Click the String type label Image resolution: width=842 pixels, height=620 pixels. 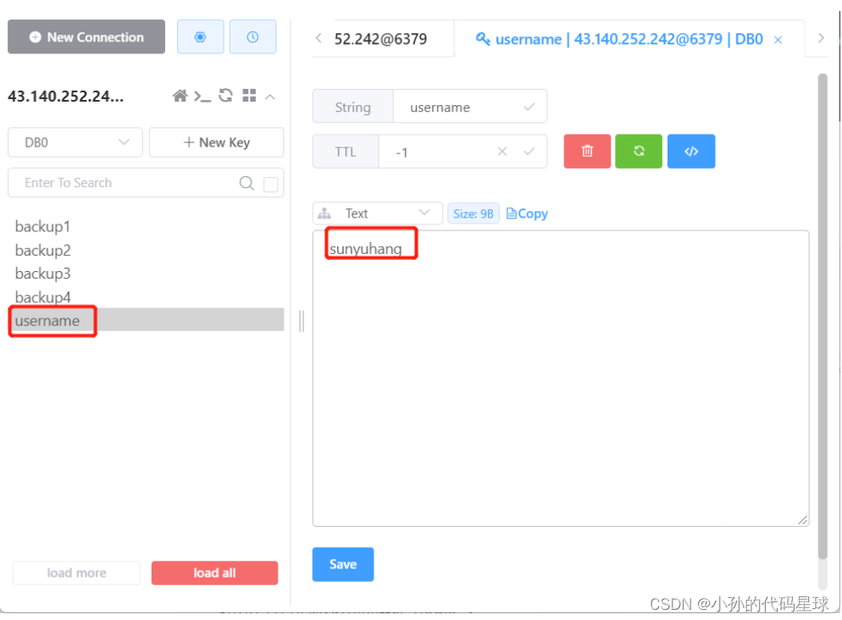352,108
